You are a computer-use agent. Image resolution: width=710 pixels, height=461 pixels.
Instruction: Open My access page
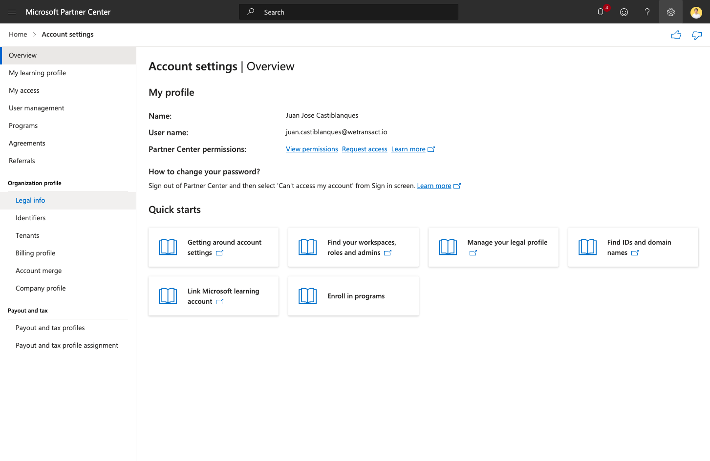pos(68,90)
